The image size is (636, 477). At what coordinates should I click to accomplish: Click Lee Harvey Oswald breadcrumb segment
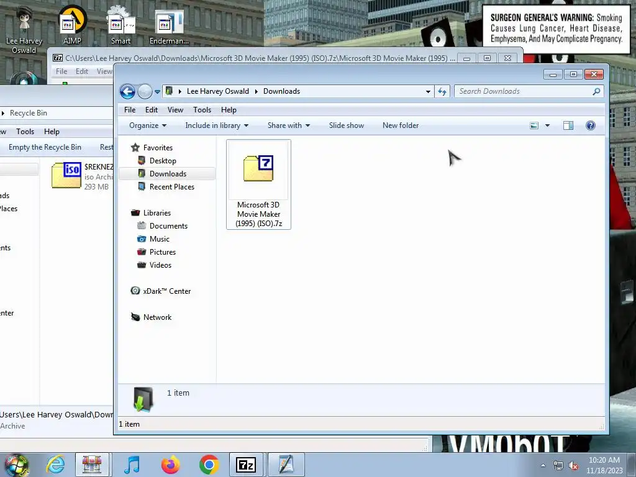pos(218,91)
